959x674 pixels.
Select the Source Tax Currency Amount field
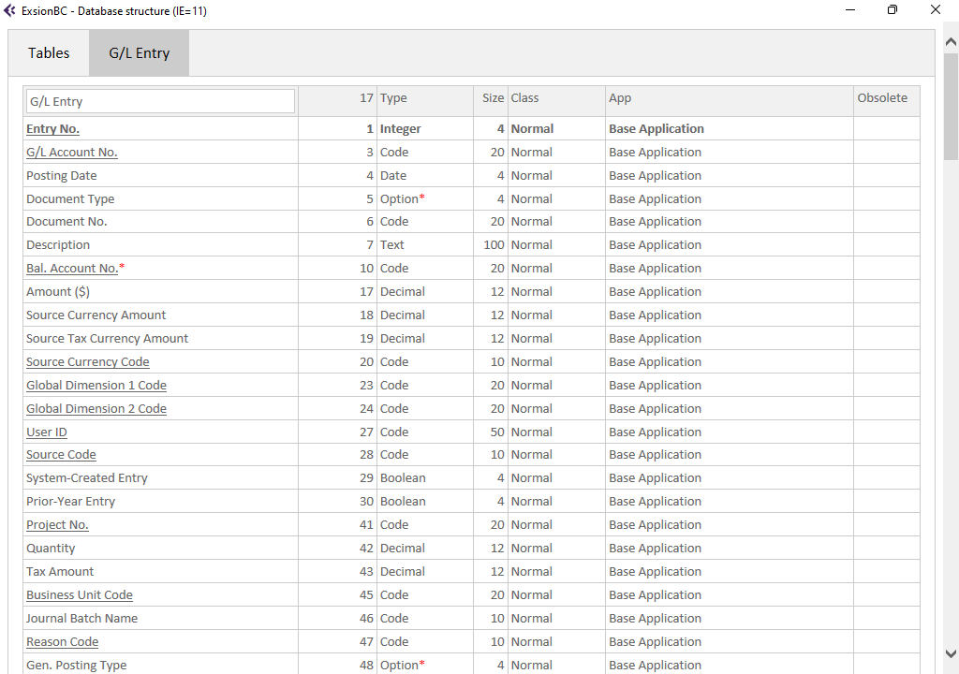(107, 338)
